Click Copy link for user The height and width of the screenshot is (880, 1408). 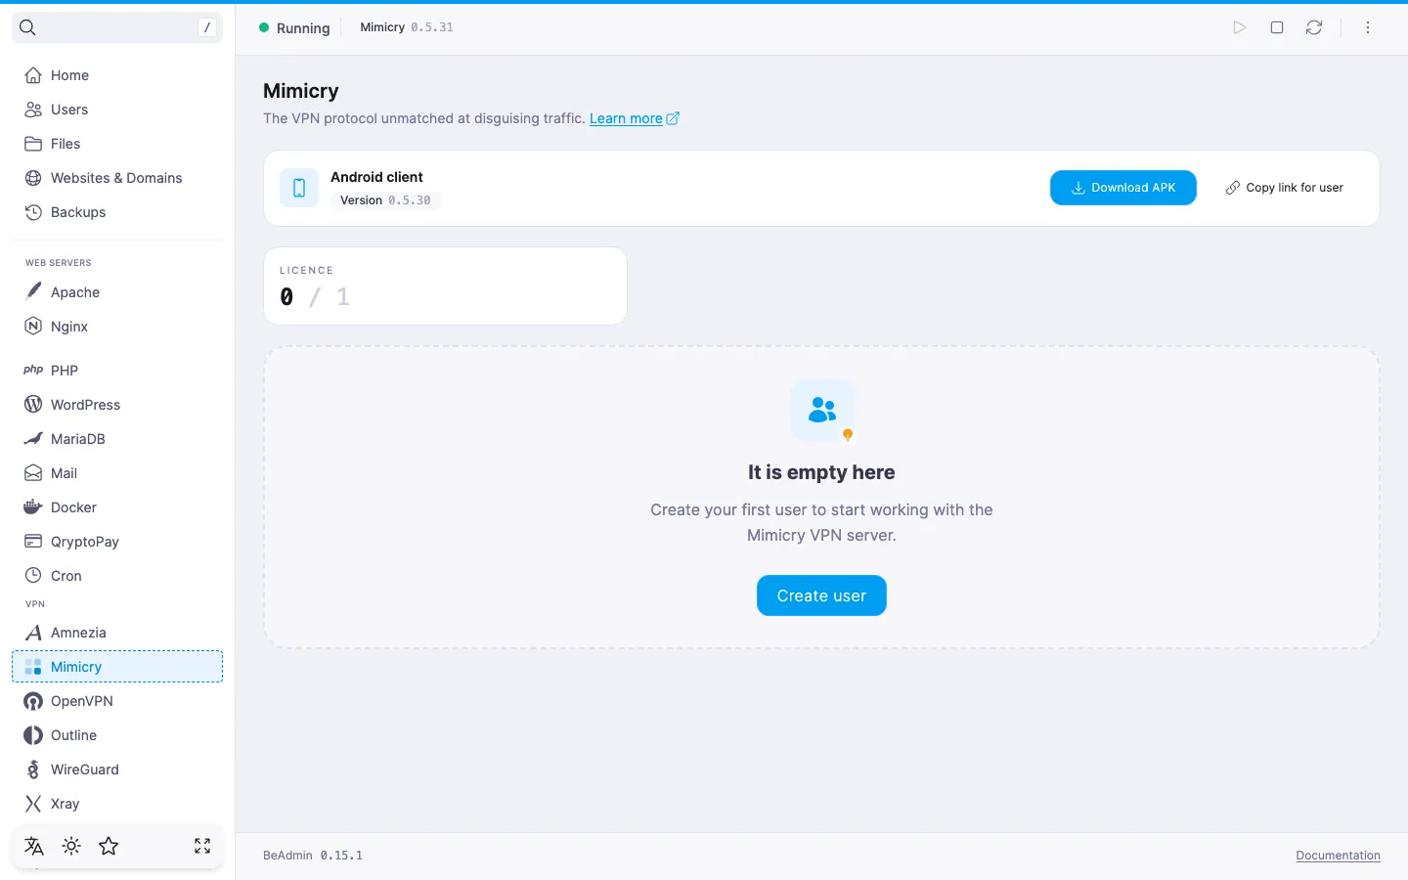click(x=1285, y=188)
